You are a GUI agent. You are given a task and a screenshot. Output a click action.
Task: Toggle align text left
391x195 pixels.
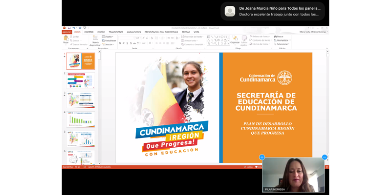click(156, 43)
